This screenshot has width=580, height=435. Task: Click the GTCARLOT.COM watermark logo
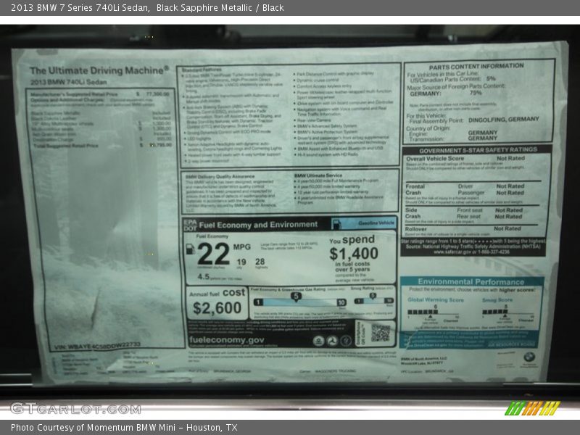(x=75, y=408)
